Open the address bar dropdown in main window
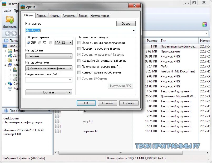This screenshot has height=163, width=212. (x=206, y=34)
